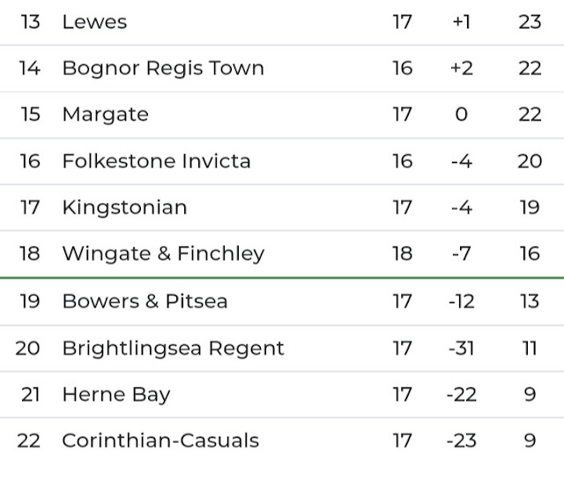The height and width of the screenshot is (479, 564).
Task: Click Corinthian-Casuals goal difference -23
Action: tap(462, 441)
